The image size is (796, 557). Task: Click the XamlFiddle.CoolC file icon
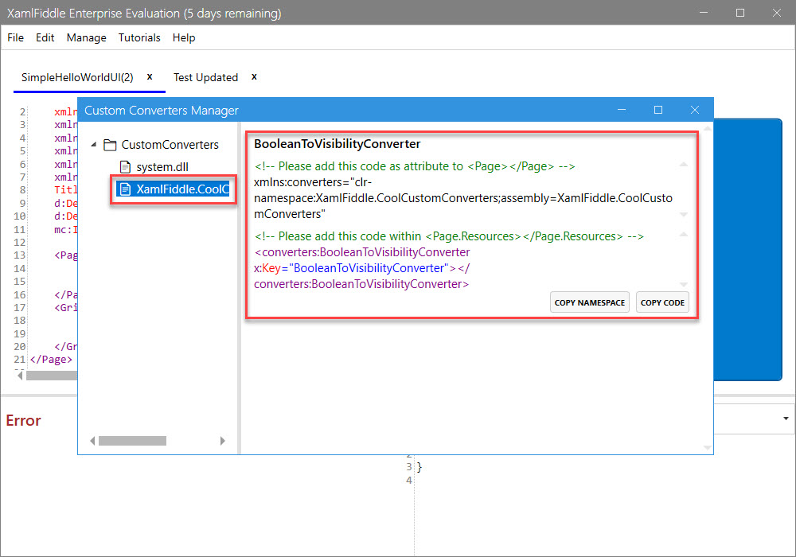(x=125, y=189)
